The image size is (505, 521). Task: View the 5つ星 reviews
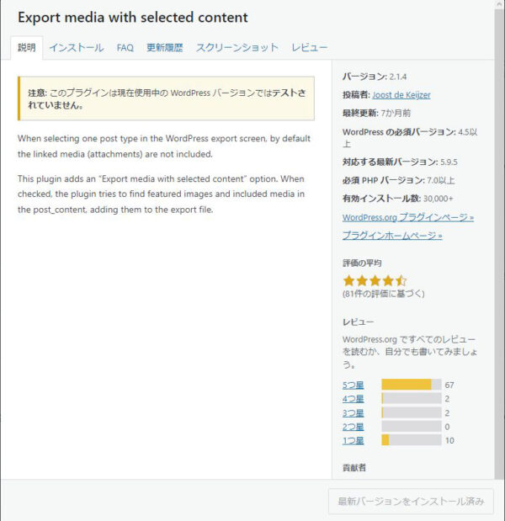click(353, 385)
